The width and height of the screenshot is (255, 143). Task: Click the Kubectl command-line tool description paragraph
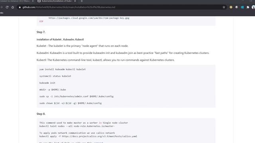click(x=106, y=60)
